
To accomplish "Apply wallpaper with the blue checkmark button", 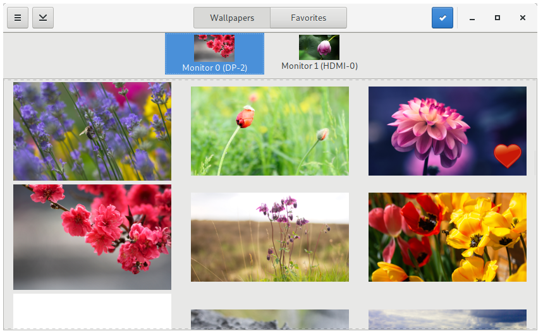I will pos(442,18).
